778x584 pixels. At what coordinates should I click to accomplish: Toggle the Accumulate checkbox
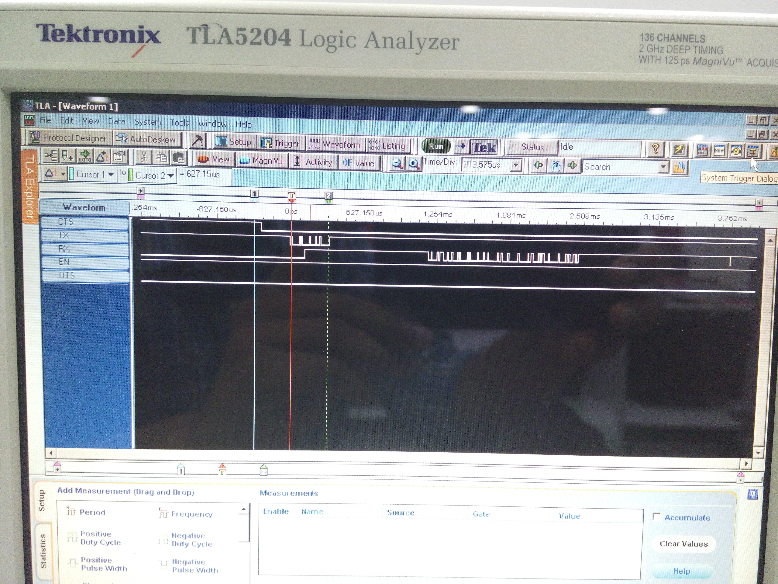click(x=656, y=516)
